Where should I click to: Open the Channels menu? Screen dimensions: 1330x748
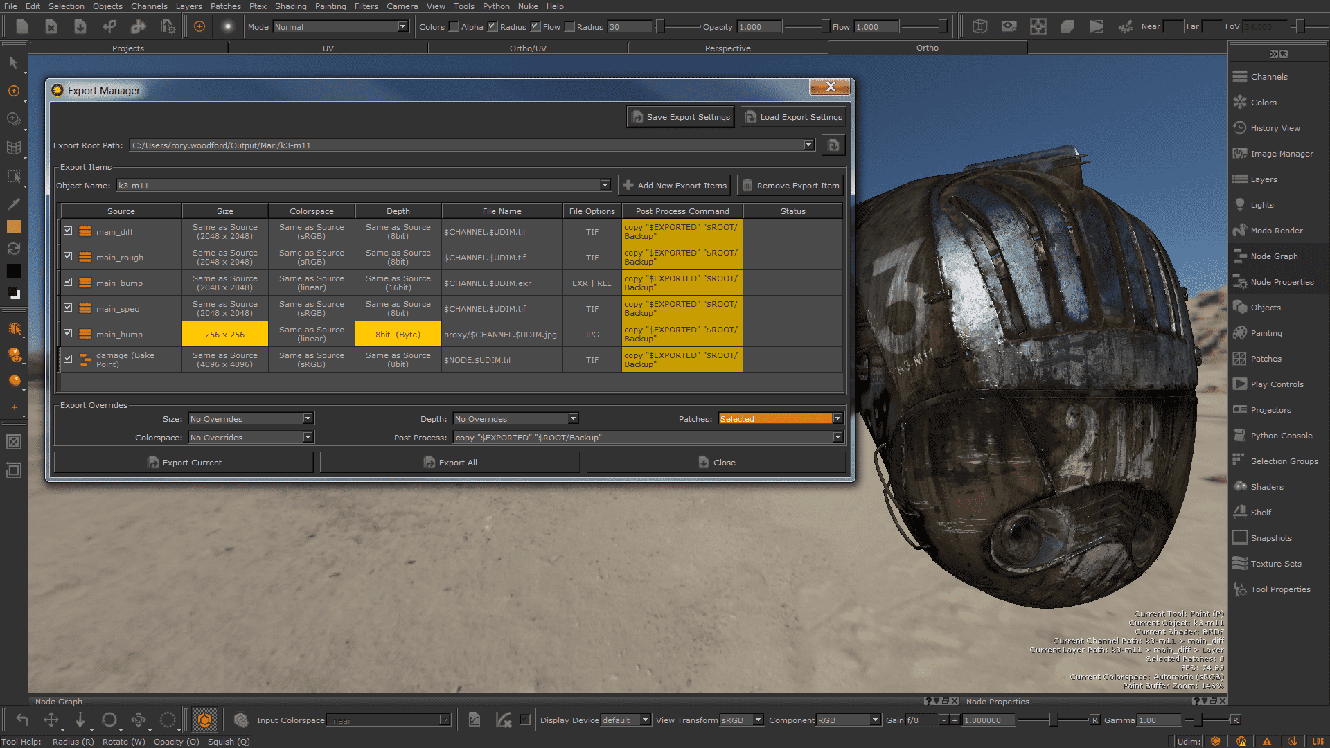(149, 6)
